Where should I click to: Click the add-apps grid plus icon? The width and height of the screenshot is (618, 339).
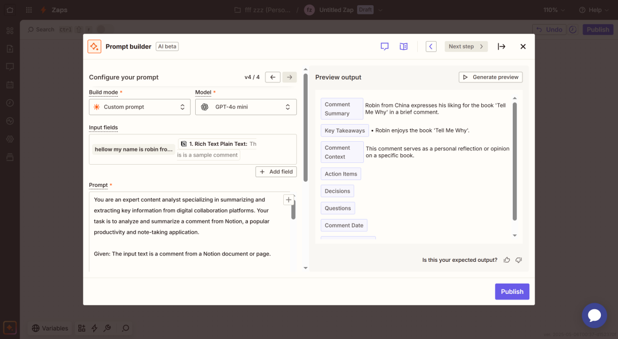pyautogui.click(x=82, y=328)
